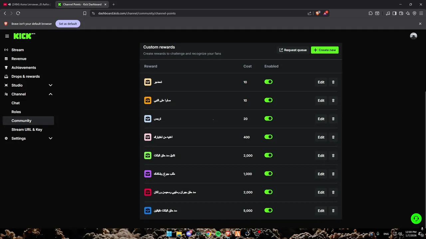Bookmark this page in address bar
426x239 pixels.
[85, 13]
